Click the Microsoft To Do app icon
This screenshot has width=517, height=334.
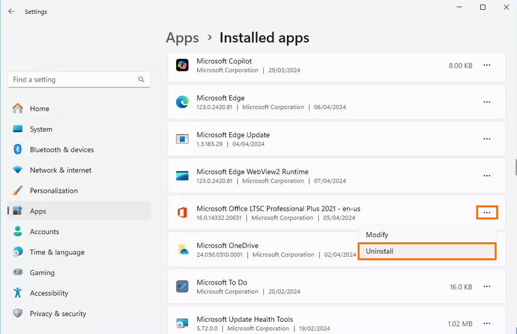(182, 286)
